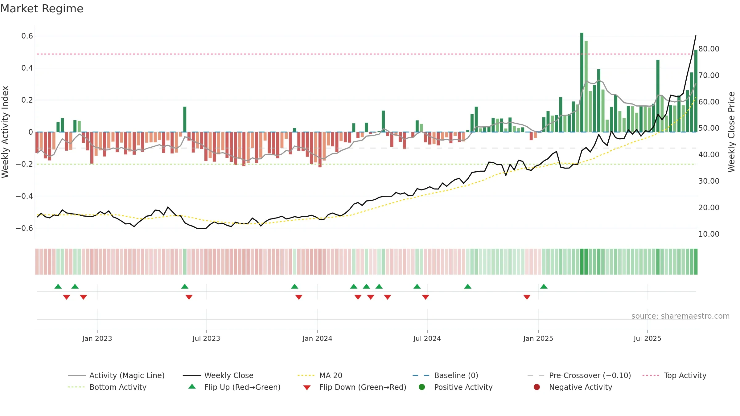The width and height of the screenshot is (740, 416).
Task: Click the green flip-up marker before Jan 2024
Action: coord(294,287)
